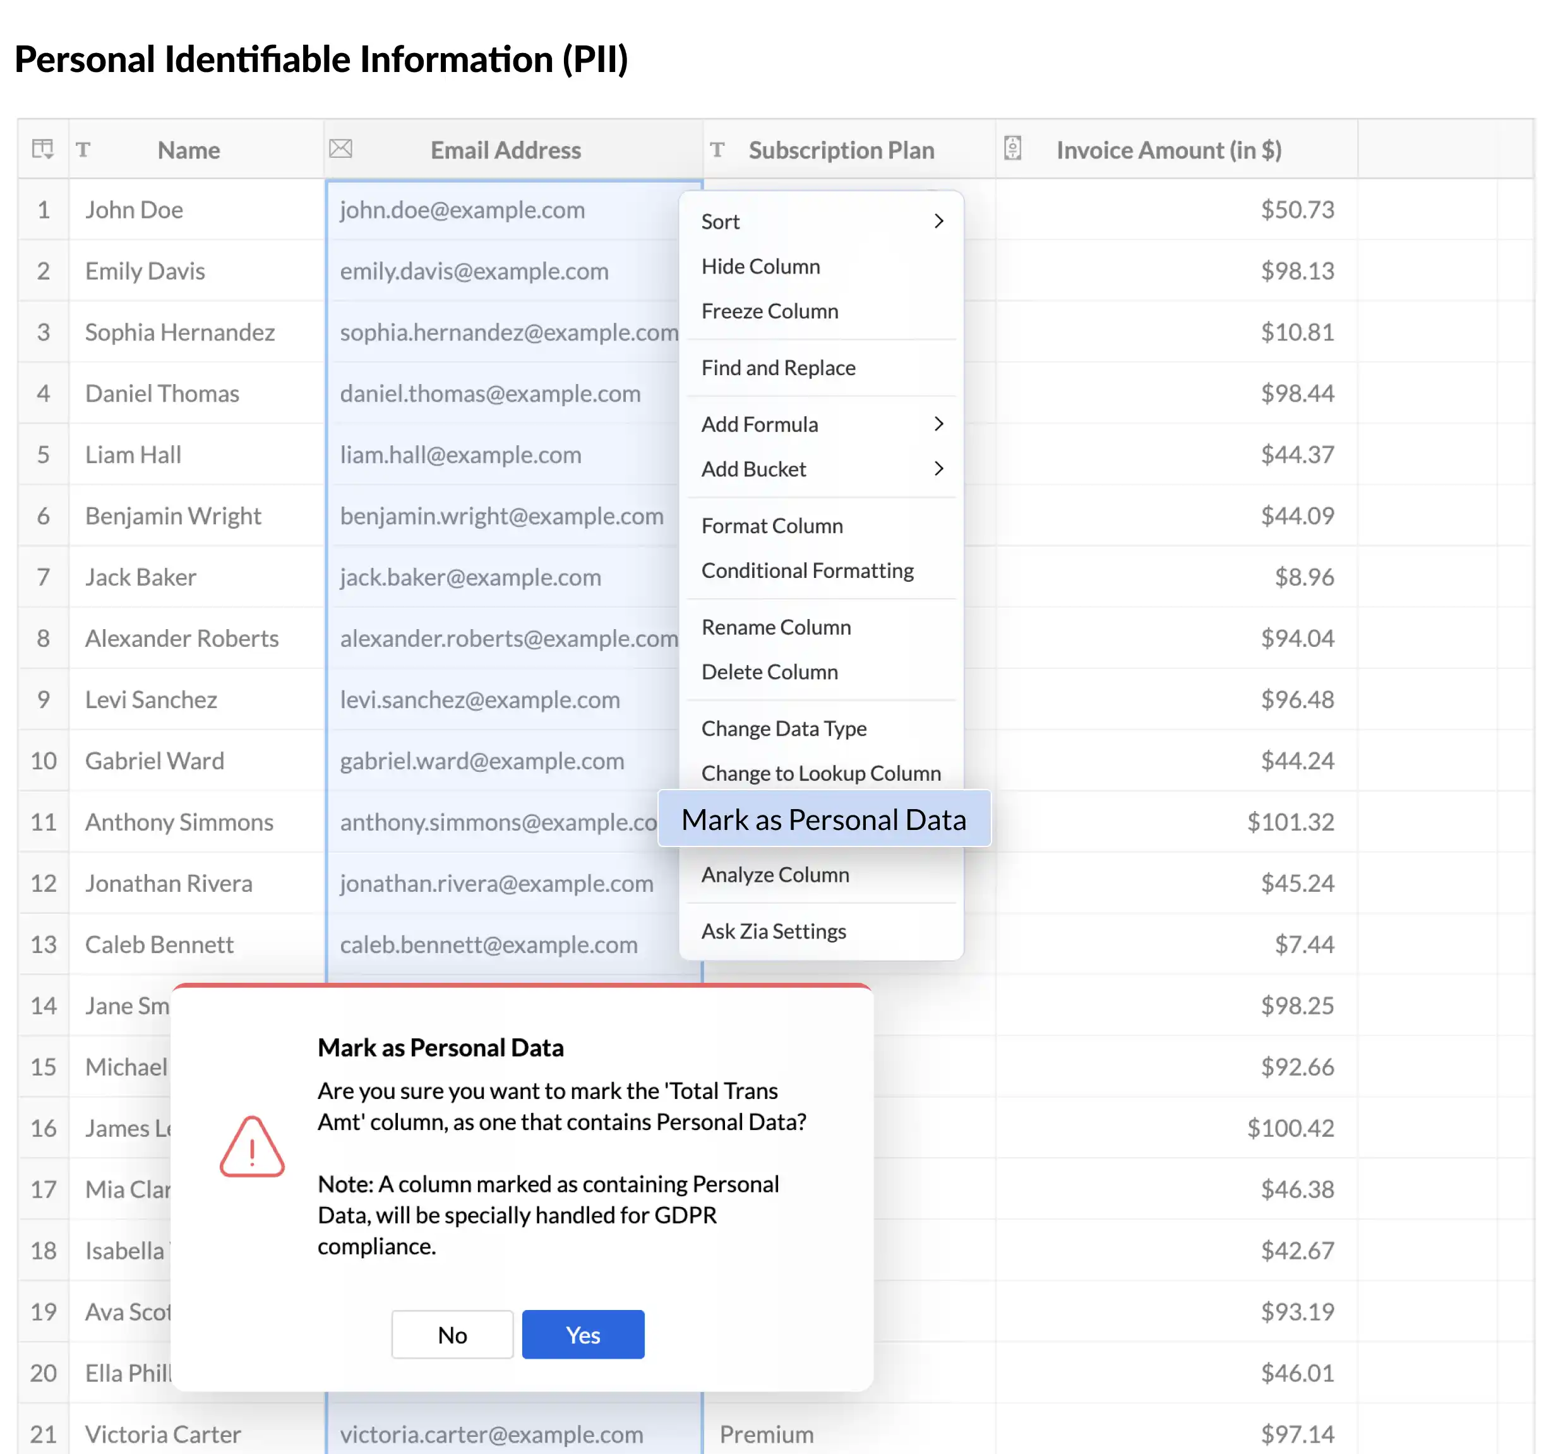Open Find and Replace

click(x=778, y=368)
